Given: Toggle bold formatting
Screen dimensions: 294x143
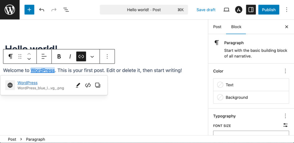Looking at the screenshot, I should click(x=59, y=56).
